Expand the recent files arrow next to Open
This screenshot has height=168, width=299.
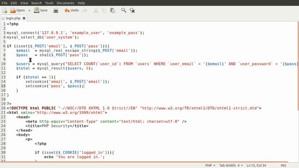pyautogui.click(x=29, y=10)
